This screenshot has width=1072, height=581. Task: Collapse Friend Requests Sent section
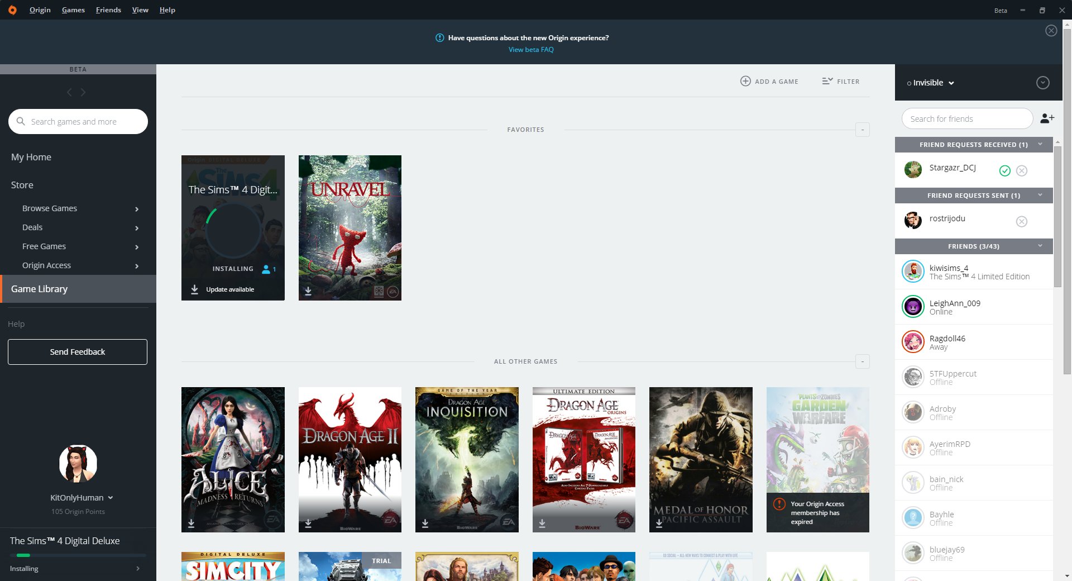(x=1040, y=195)
